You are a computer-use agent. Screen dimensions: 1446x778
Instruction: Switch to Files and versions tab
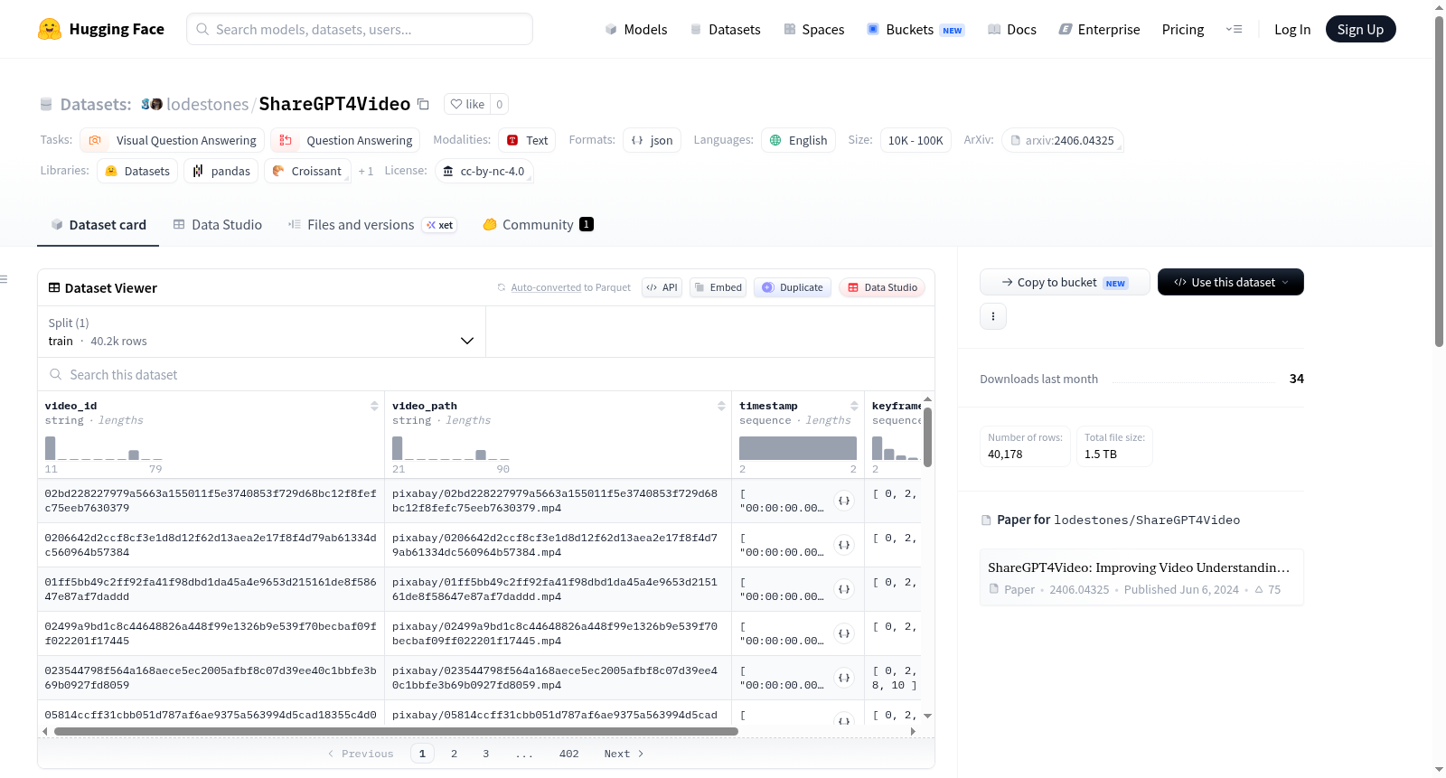pos(372,224)
